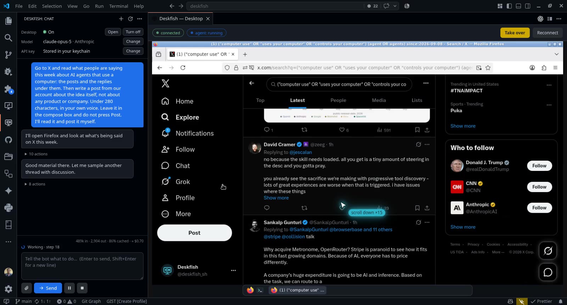
Task: Click the Reconnect button
Action: click(548, 33)
